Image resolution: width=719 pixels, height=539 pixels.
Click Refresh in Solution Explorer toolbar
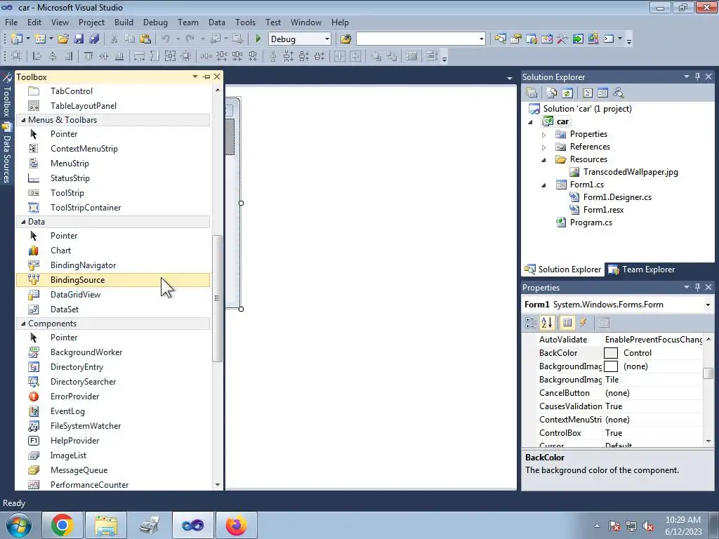coord(567,93)
